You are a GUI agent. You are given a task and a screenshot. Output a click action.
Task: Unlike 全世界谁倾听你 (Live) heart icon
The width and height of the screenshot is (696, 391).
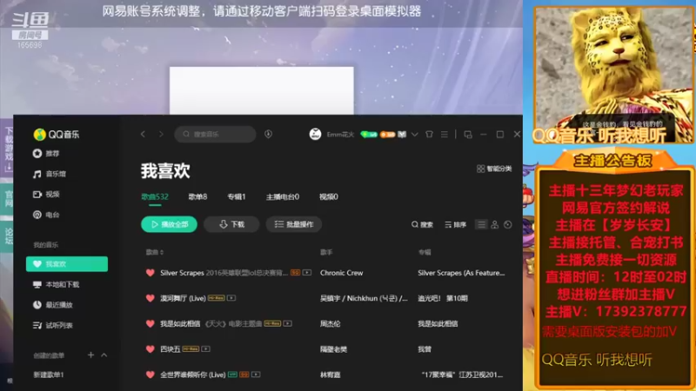point(150,374)
